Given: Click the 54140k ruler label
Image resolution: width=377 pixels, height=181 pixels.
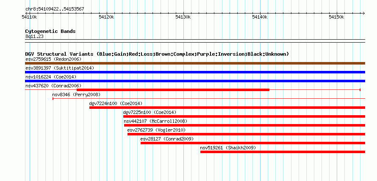Looking at the screenshot, I should point(260,17).
